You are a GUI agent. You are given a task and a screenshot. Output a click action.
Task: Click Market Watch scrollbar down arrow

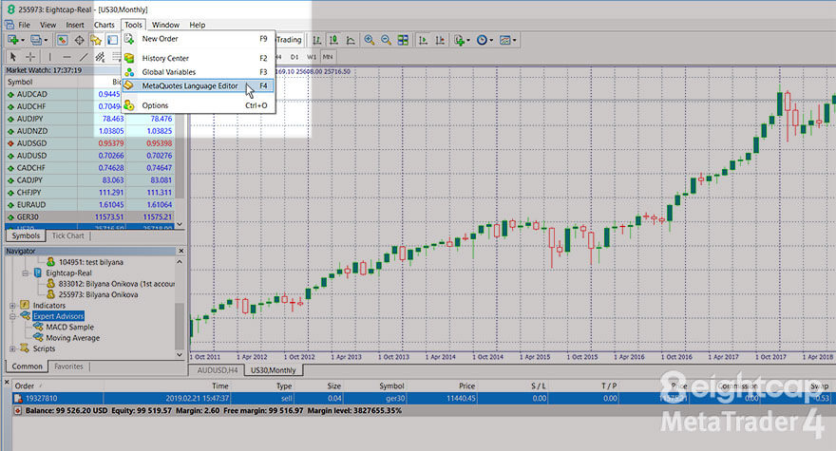pos(180,224)
